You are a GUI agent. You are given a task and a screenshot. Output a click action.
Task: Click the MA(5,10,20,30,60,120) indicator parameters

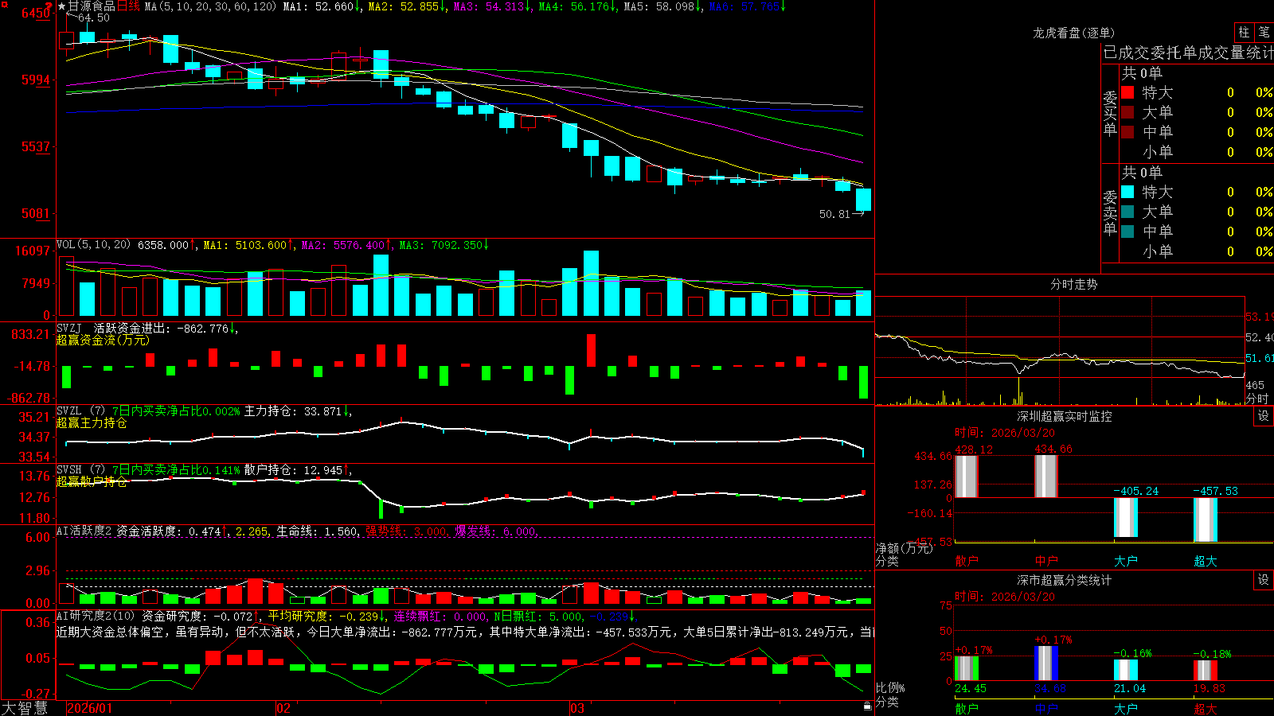coord(210,6)
